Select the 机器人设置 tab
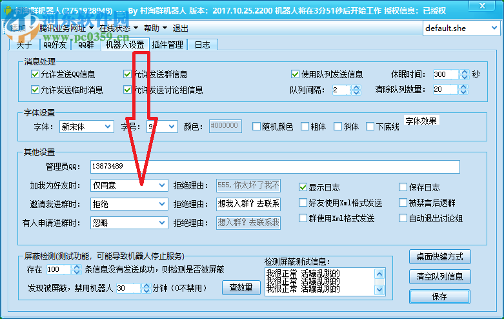 click(x=125, y=45)
